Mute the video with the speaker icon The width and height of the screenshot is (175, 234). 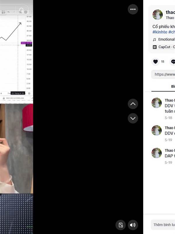(x=133, y=225)
